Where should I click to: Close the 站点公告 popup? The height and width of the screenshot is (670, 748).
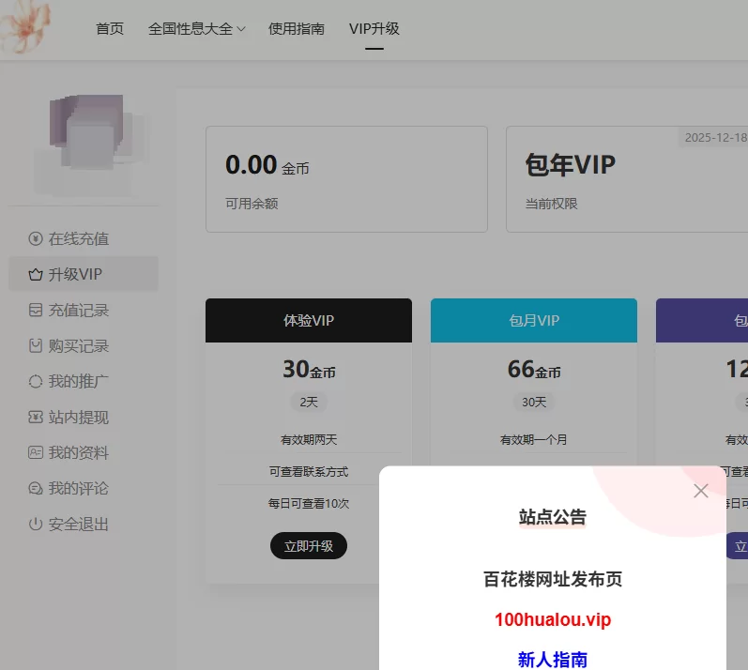(701, 491)
